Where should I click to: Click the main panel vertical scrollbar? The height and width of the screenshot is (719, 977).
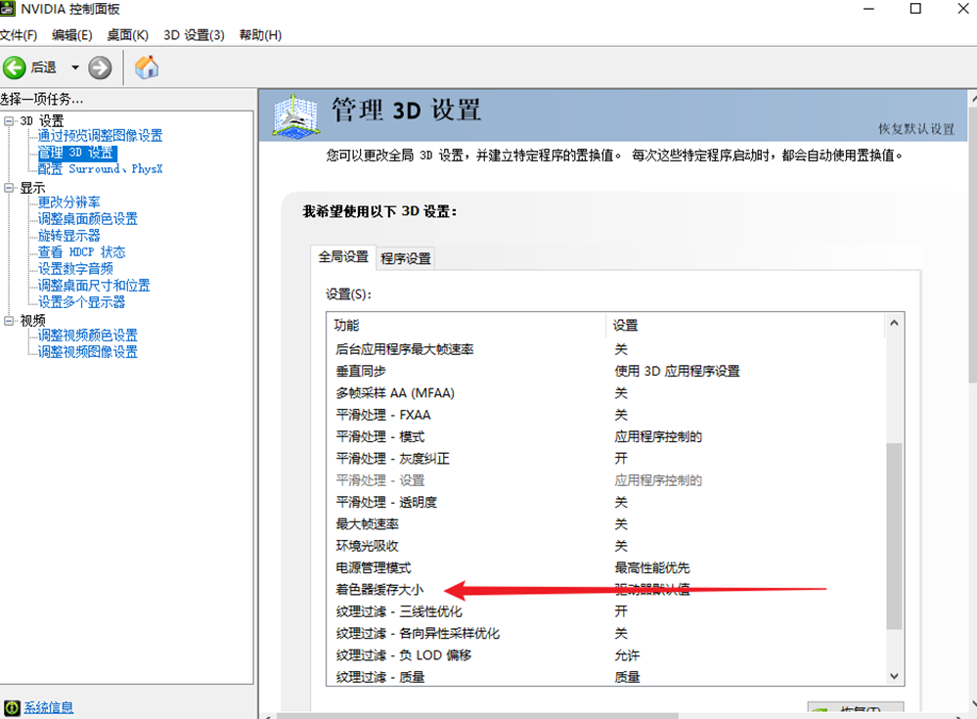(x=973, y=243)
